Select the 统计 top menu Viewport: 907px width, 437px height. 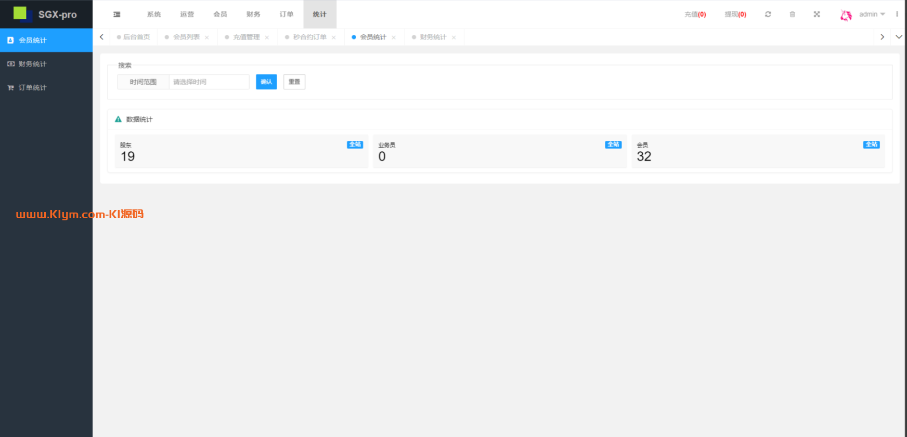(x=320, y=15)
